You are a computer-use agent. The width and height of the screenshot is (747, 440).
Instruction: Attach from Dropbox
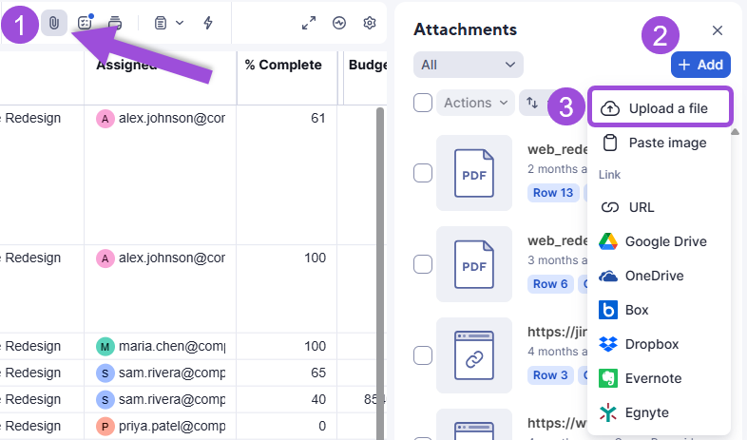660,344
